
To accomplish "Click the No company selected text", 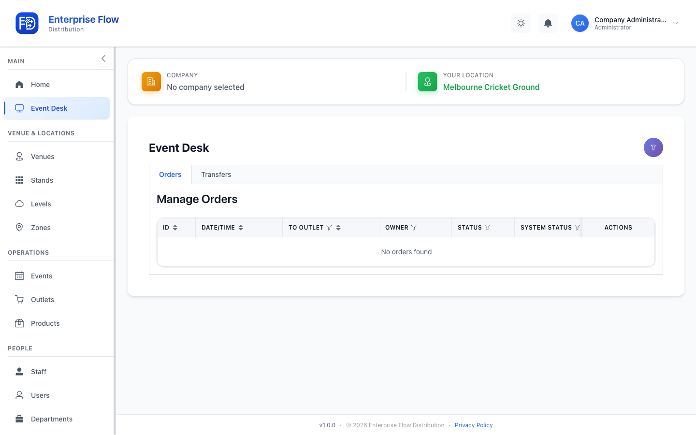I will 205,87.
